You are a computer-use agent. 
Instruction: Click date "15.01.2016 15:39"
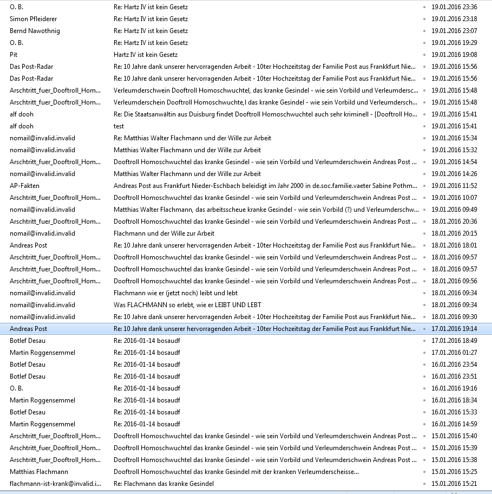[454, 448]
